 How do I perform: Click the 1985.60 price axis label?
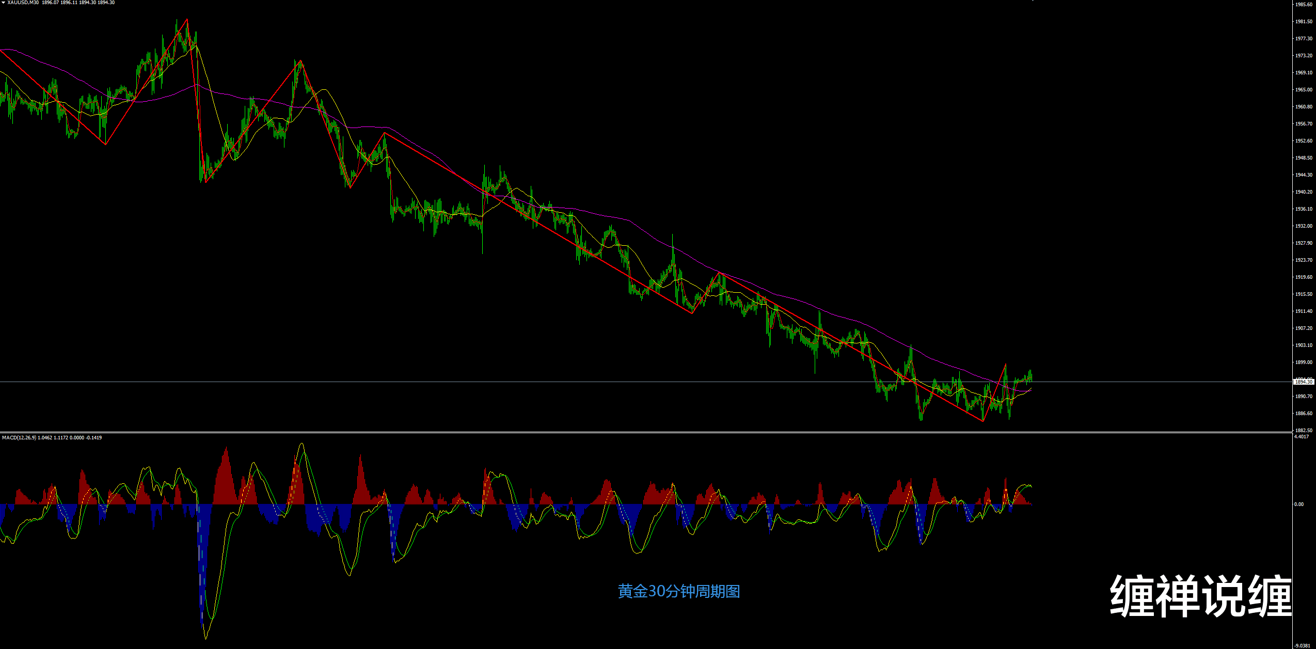tap(1304, 5)
